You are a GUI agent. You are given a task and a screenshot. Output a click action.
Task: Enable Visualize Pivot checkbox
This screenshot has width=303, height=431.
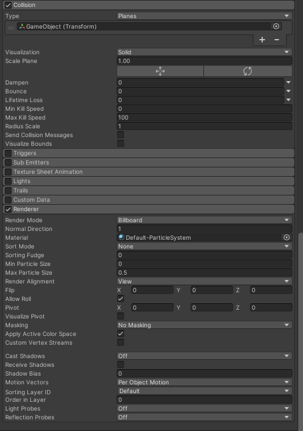[121, 316]
